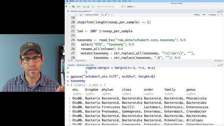Click the Source button
Screen dimensions: 224x126
[212, 15]
